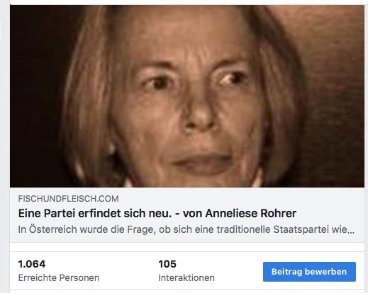The image size is (368, 293).
Task: Click the author name Anneliese Rohrer
Action: 251,213
